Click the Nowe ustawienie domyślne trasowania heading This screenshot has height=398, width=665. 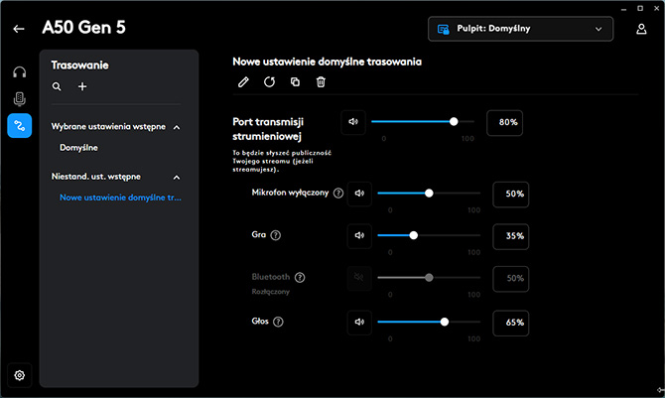[327, 62]
